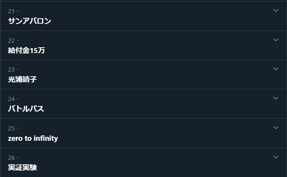Click the chevron on the 光浦靖子 trend
This screenshot has width=287, height=177.
(276, 69)
